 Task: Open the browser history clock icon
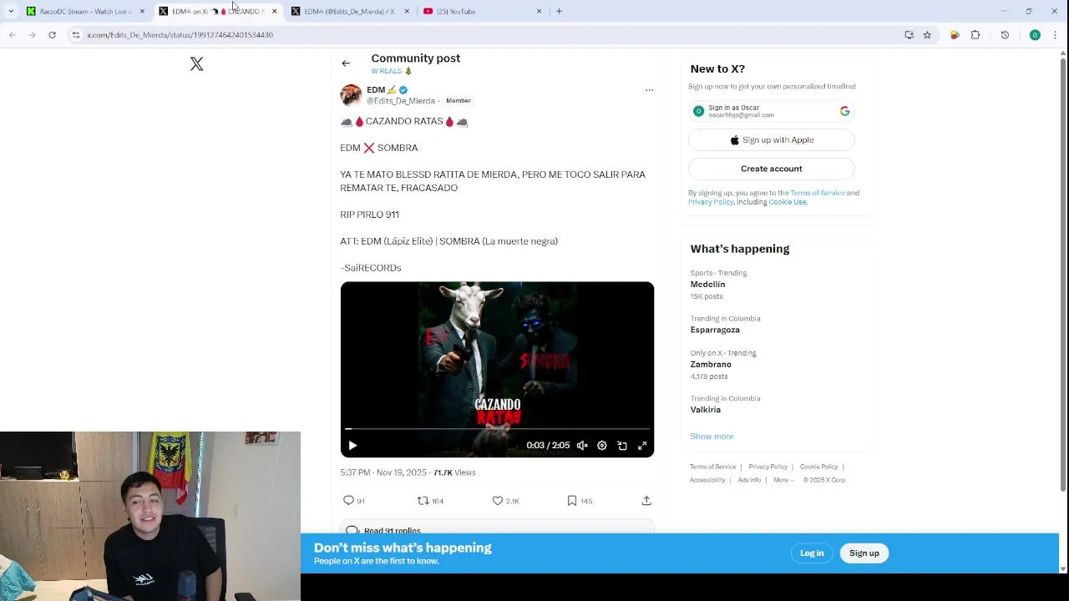tap(1005, 35)
